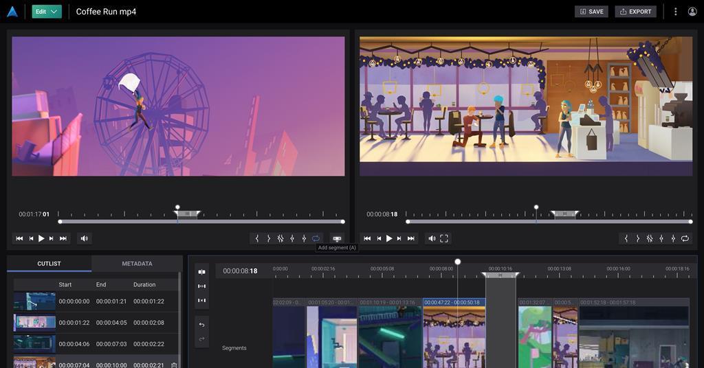Select cutlist row starting 00:00:04:06
This screenshot has height=368, width=704.
96,344
